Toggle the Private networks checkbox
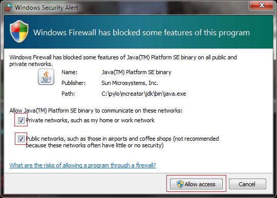This screenshot has width=277, height=198. 21,121
